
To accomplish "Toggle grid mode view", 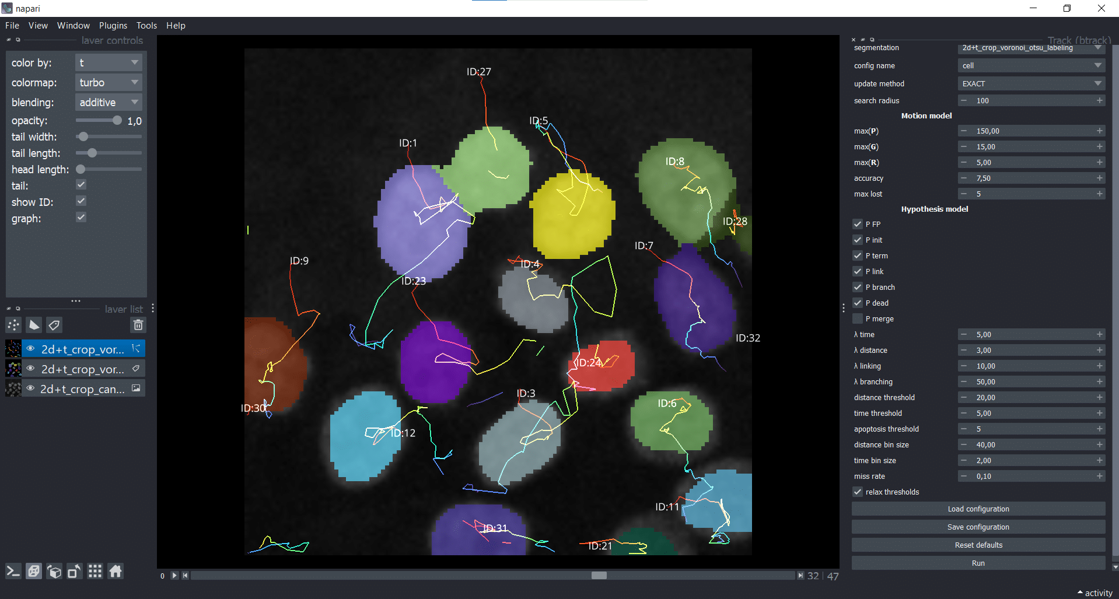I will 95,572.
